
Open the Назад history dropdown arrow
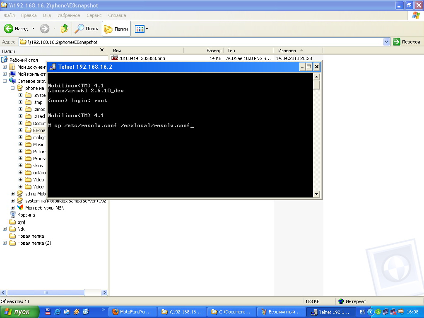(33, 29)
